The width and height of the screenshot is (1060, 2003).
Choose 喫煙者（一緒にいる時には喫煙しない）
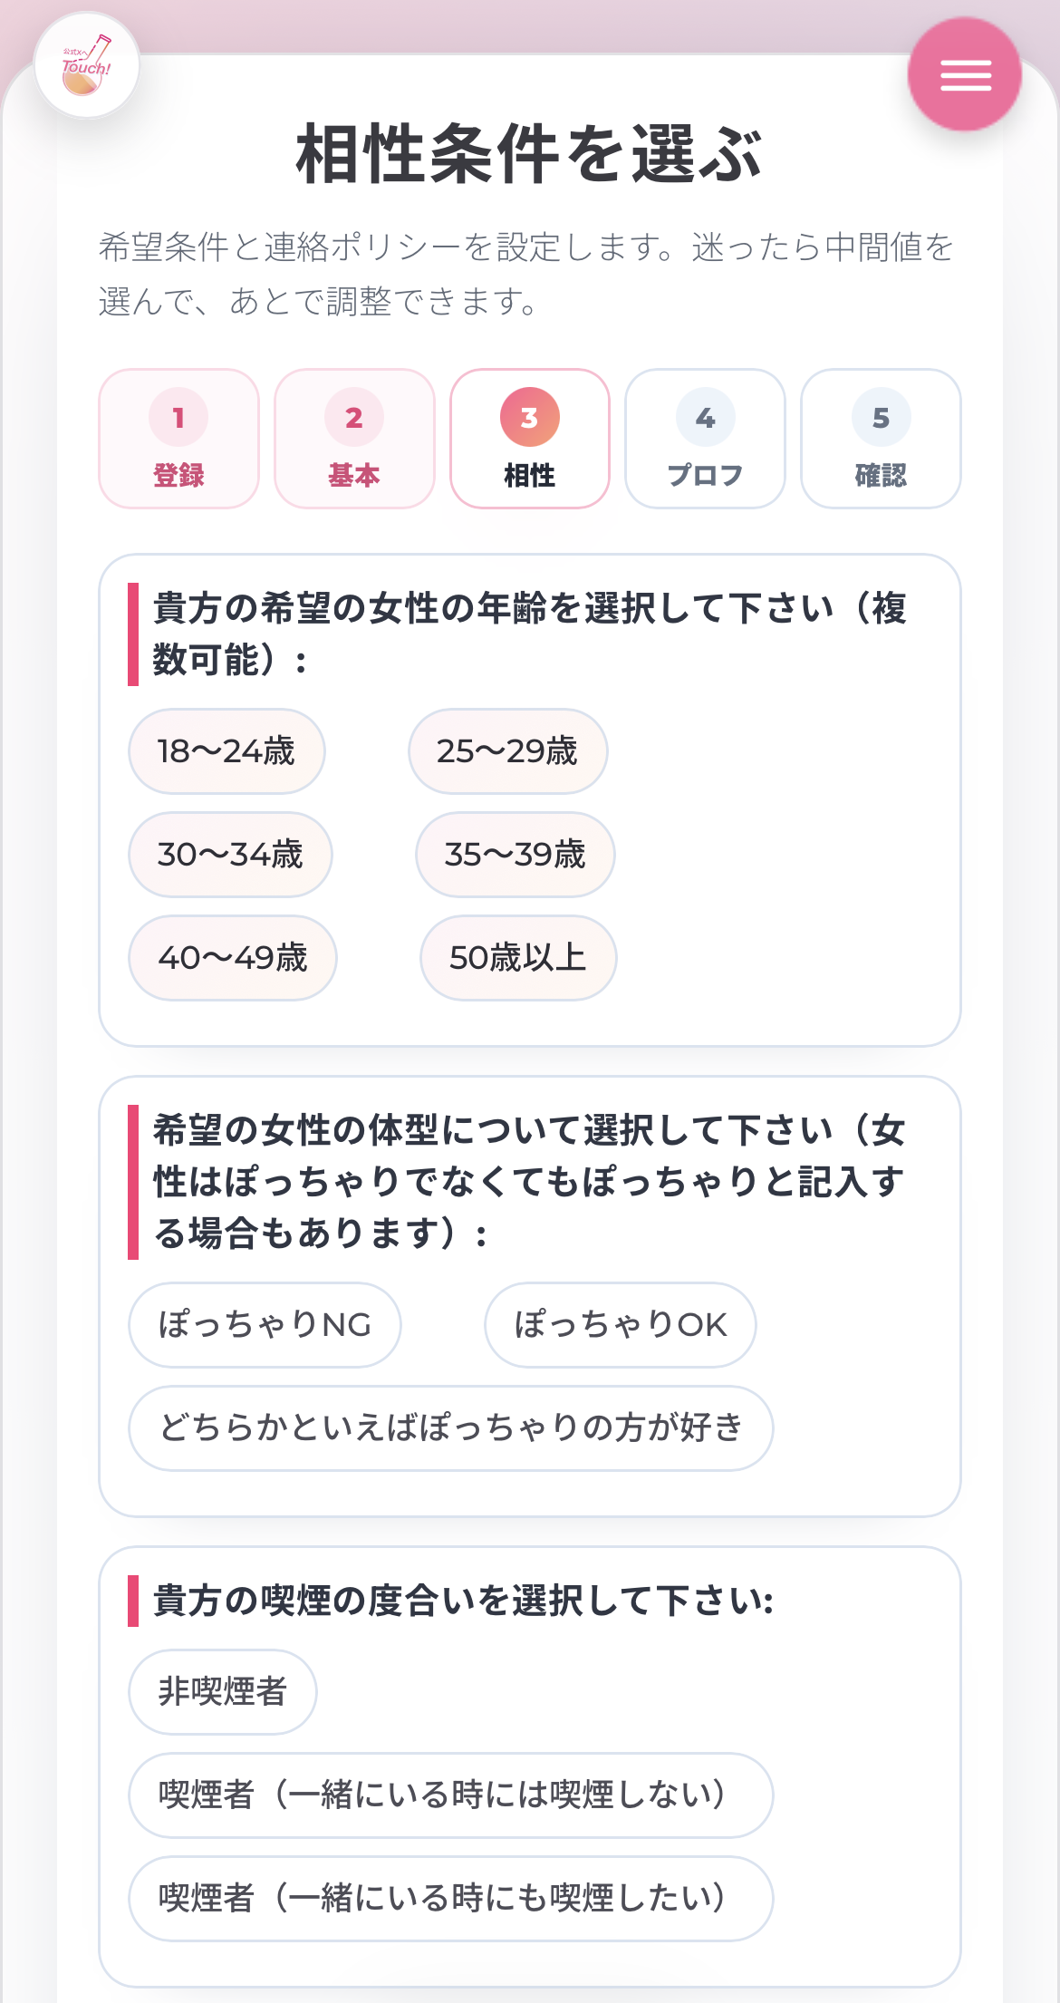pos(451,1795)
